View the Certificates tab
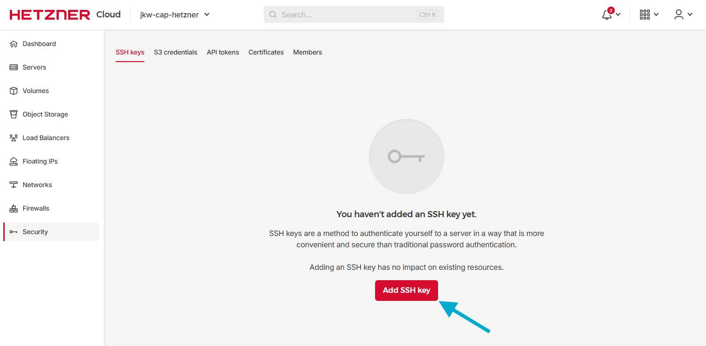Image resolution: width=706 pixels, height=346 pixels. click(266, 52)
